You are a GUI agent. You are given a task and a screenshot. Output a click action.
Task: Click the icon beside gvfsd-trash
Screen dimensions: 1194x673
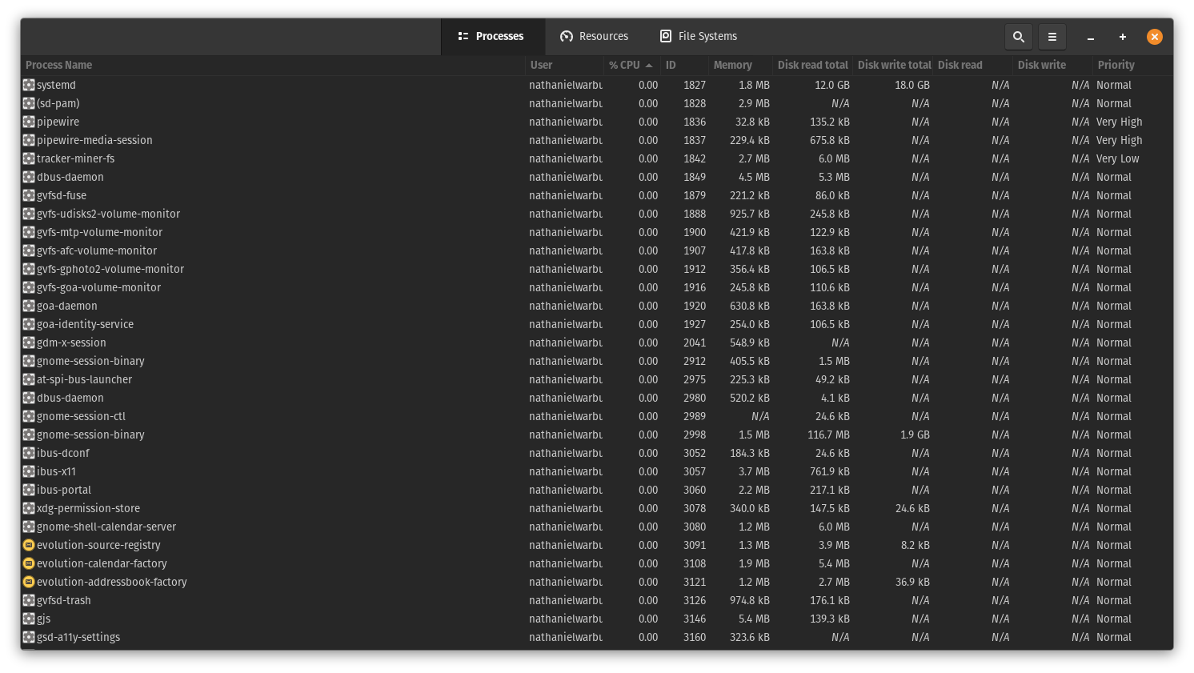[x=29, y=600]
